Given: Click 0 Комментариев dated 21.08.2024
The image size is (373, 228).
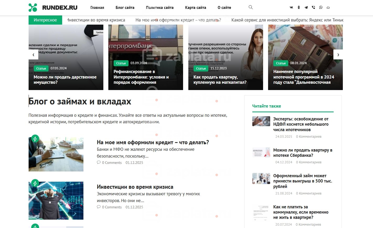Looking at the screenshot, I should click(x=309, y=193).
